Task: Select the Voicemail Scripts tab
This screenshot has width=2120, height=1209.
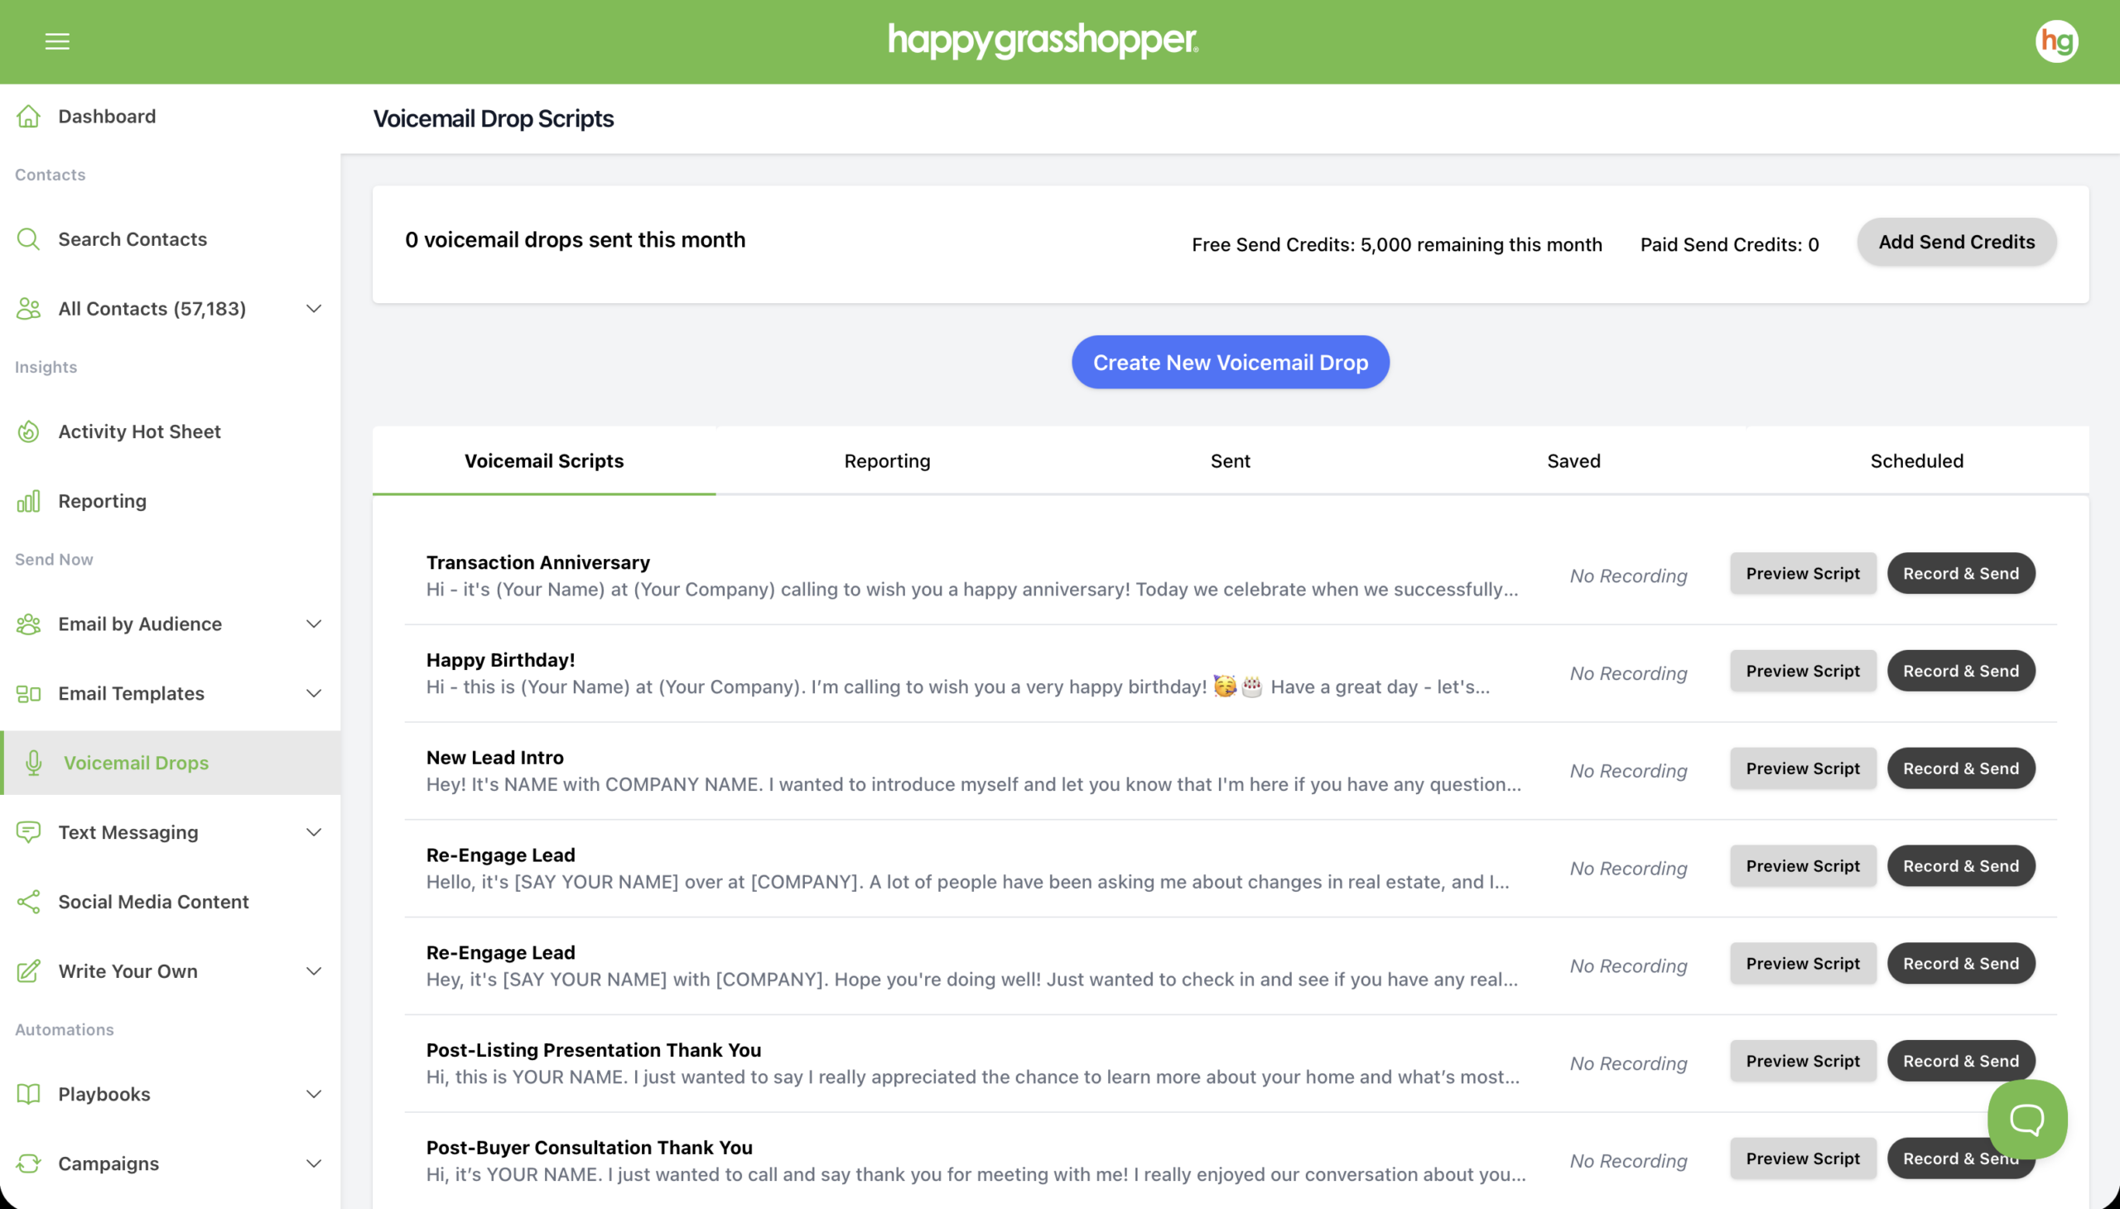Action: 544,462
